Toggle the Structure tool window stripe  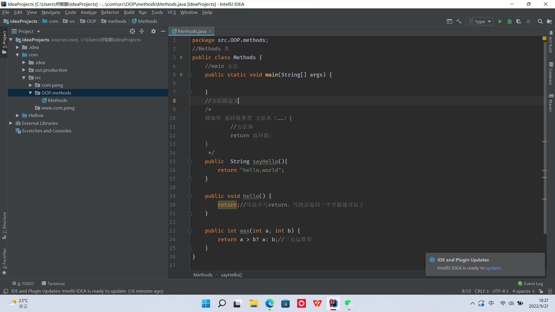4,226
